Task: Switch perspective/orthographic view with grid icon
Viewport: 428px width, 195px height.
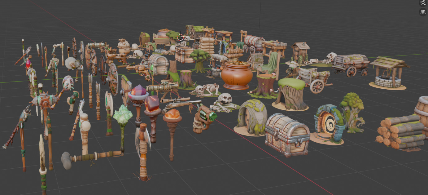Action: [x=423, y=12]
